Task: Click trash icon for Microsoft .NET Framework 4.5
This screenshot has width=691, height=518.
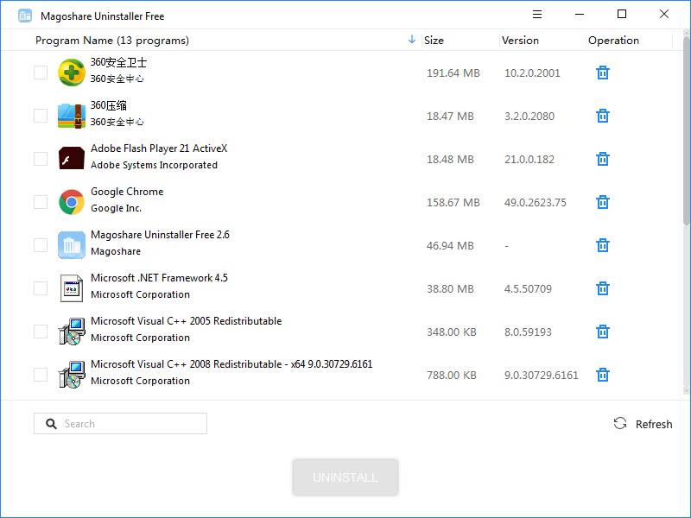Action: point(603,288)
